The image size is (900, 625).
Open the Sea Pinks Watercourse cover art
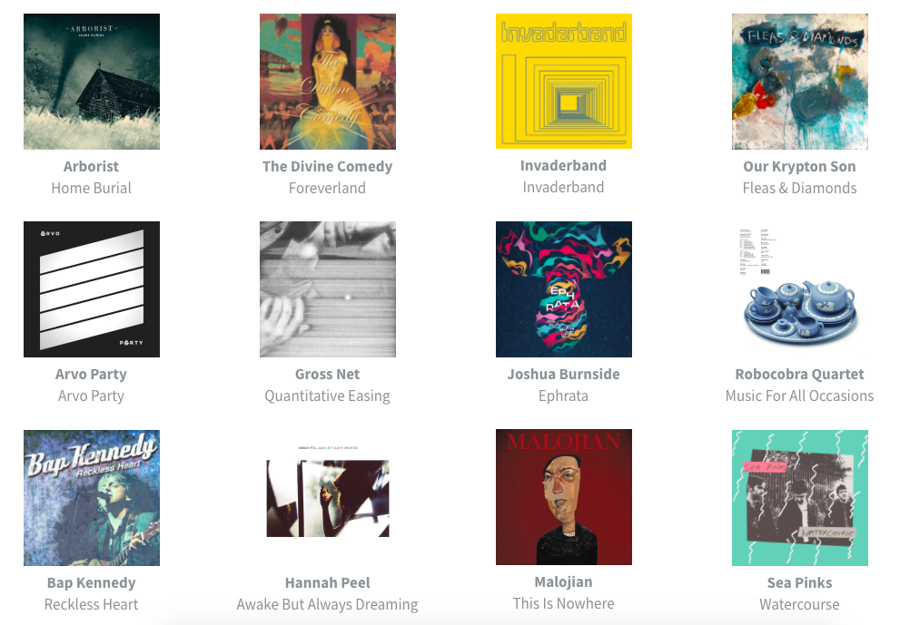click(x=800, y=498)
